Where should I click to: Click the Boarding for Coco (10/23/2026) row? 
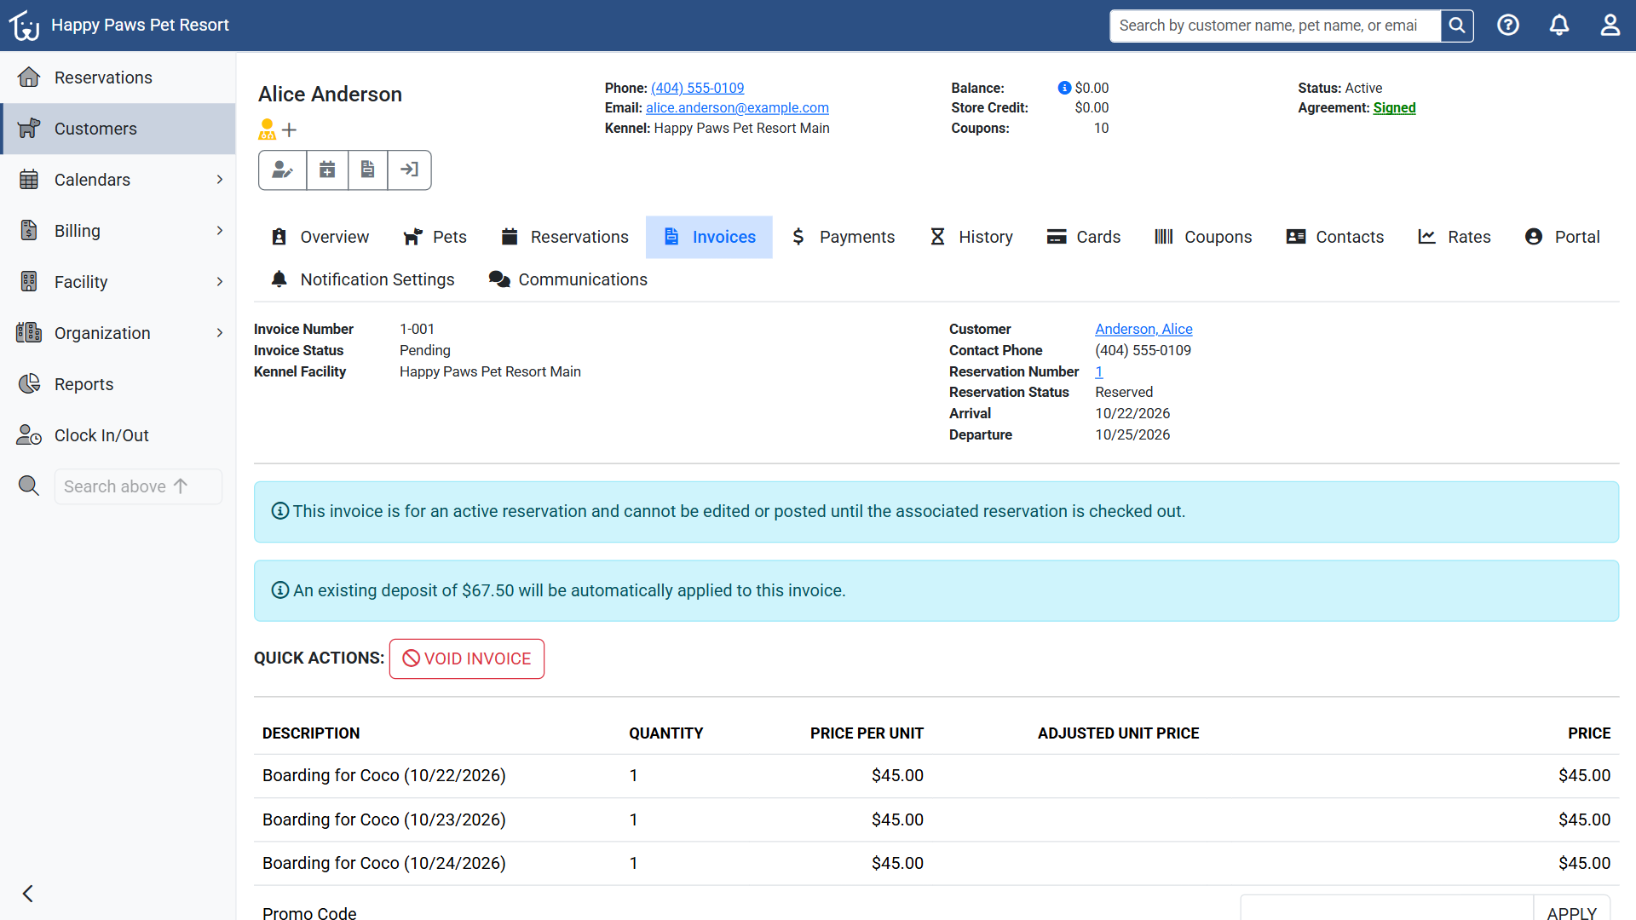[936, 819]
